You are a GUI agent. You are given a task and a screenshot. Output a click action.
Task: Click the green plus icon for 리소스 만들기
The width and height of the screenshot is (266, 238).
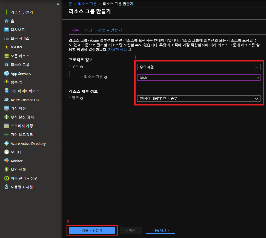(x=7, y=12)
